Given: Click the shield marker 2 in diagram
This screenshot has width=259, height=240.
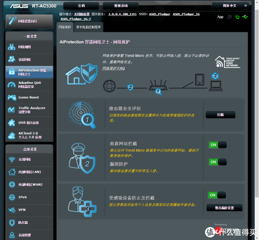Looking at the screenshot, I should pos(130,87).
